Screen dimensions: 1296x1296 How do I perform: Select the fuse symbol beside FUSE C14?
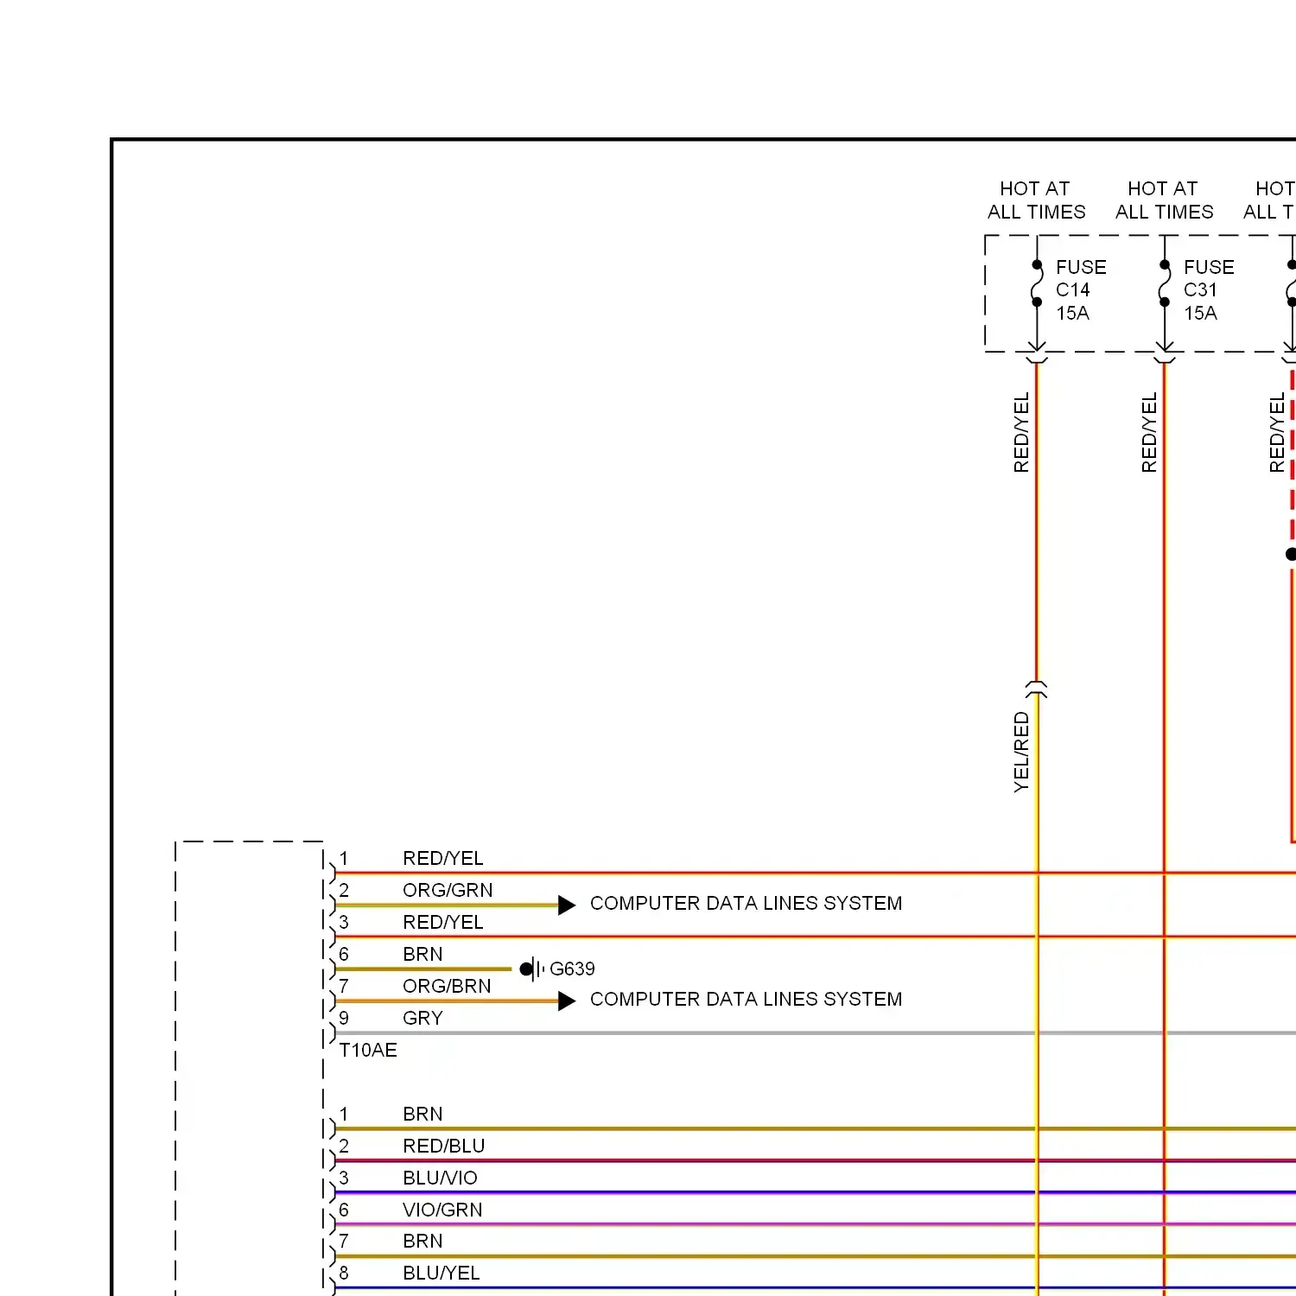click(x=1037, y=283)
